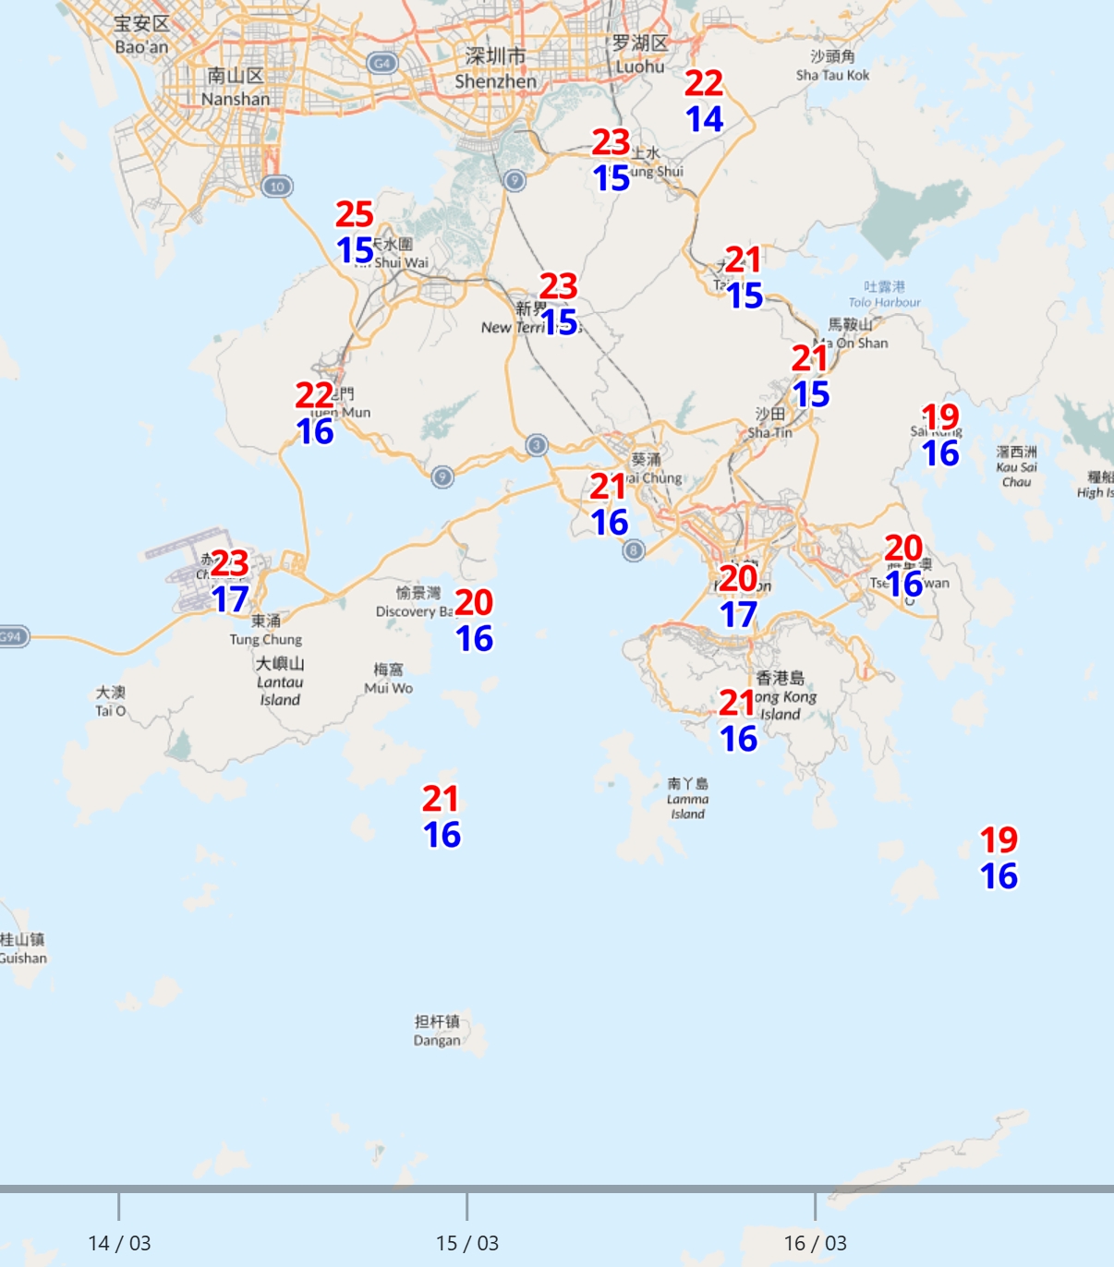1114x1267 pixels.
Task: Select the 20/16 reading beside Discovery Bay
Action: pos(474,621)
